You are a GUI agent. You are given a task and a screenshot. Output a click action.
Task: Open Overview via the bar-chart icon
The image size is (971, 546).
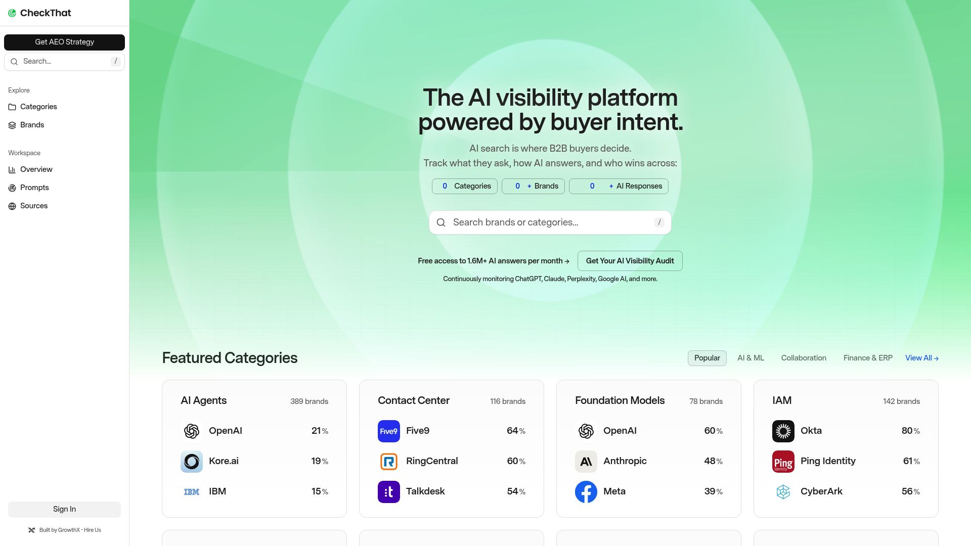12,169
